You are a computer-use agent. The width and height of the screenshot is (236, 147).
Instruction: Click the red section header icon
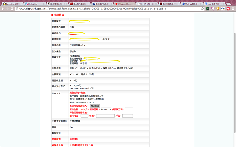[x=52, y=15]
